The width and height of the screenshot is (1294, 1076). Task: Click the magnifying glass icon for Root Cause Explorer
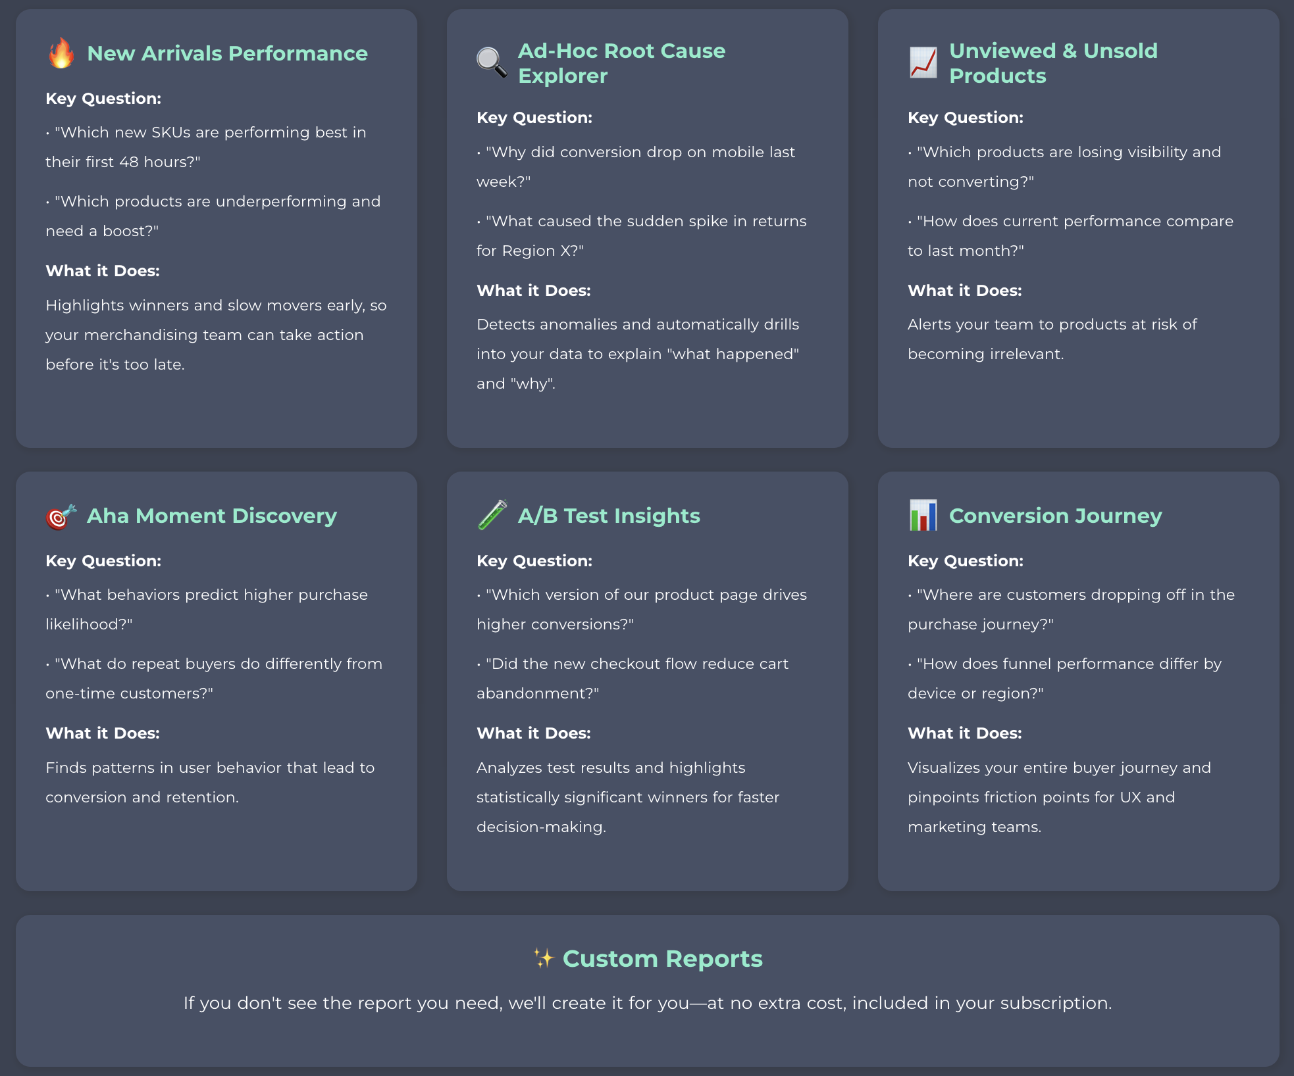(x=492, y=63)
